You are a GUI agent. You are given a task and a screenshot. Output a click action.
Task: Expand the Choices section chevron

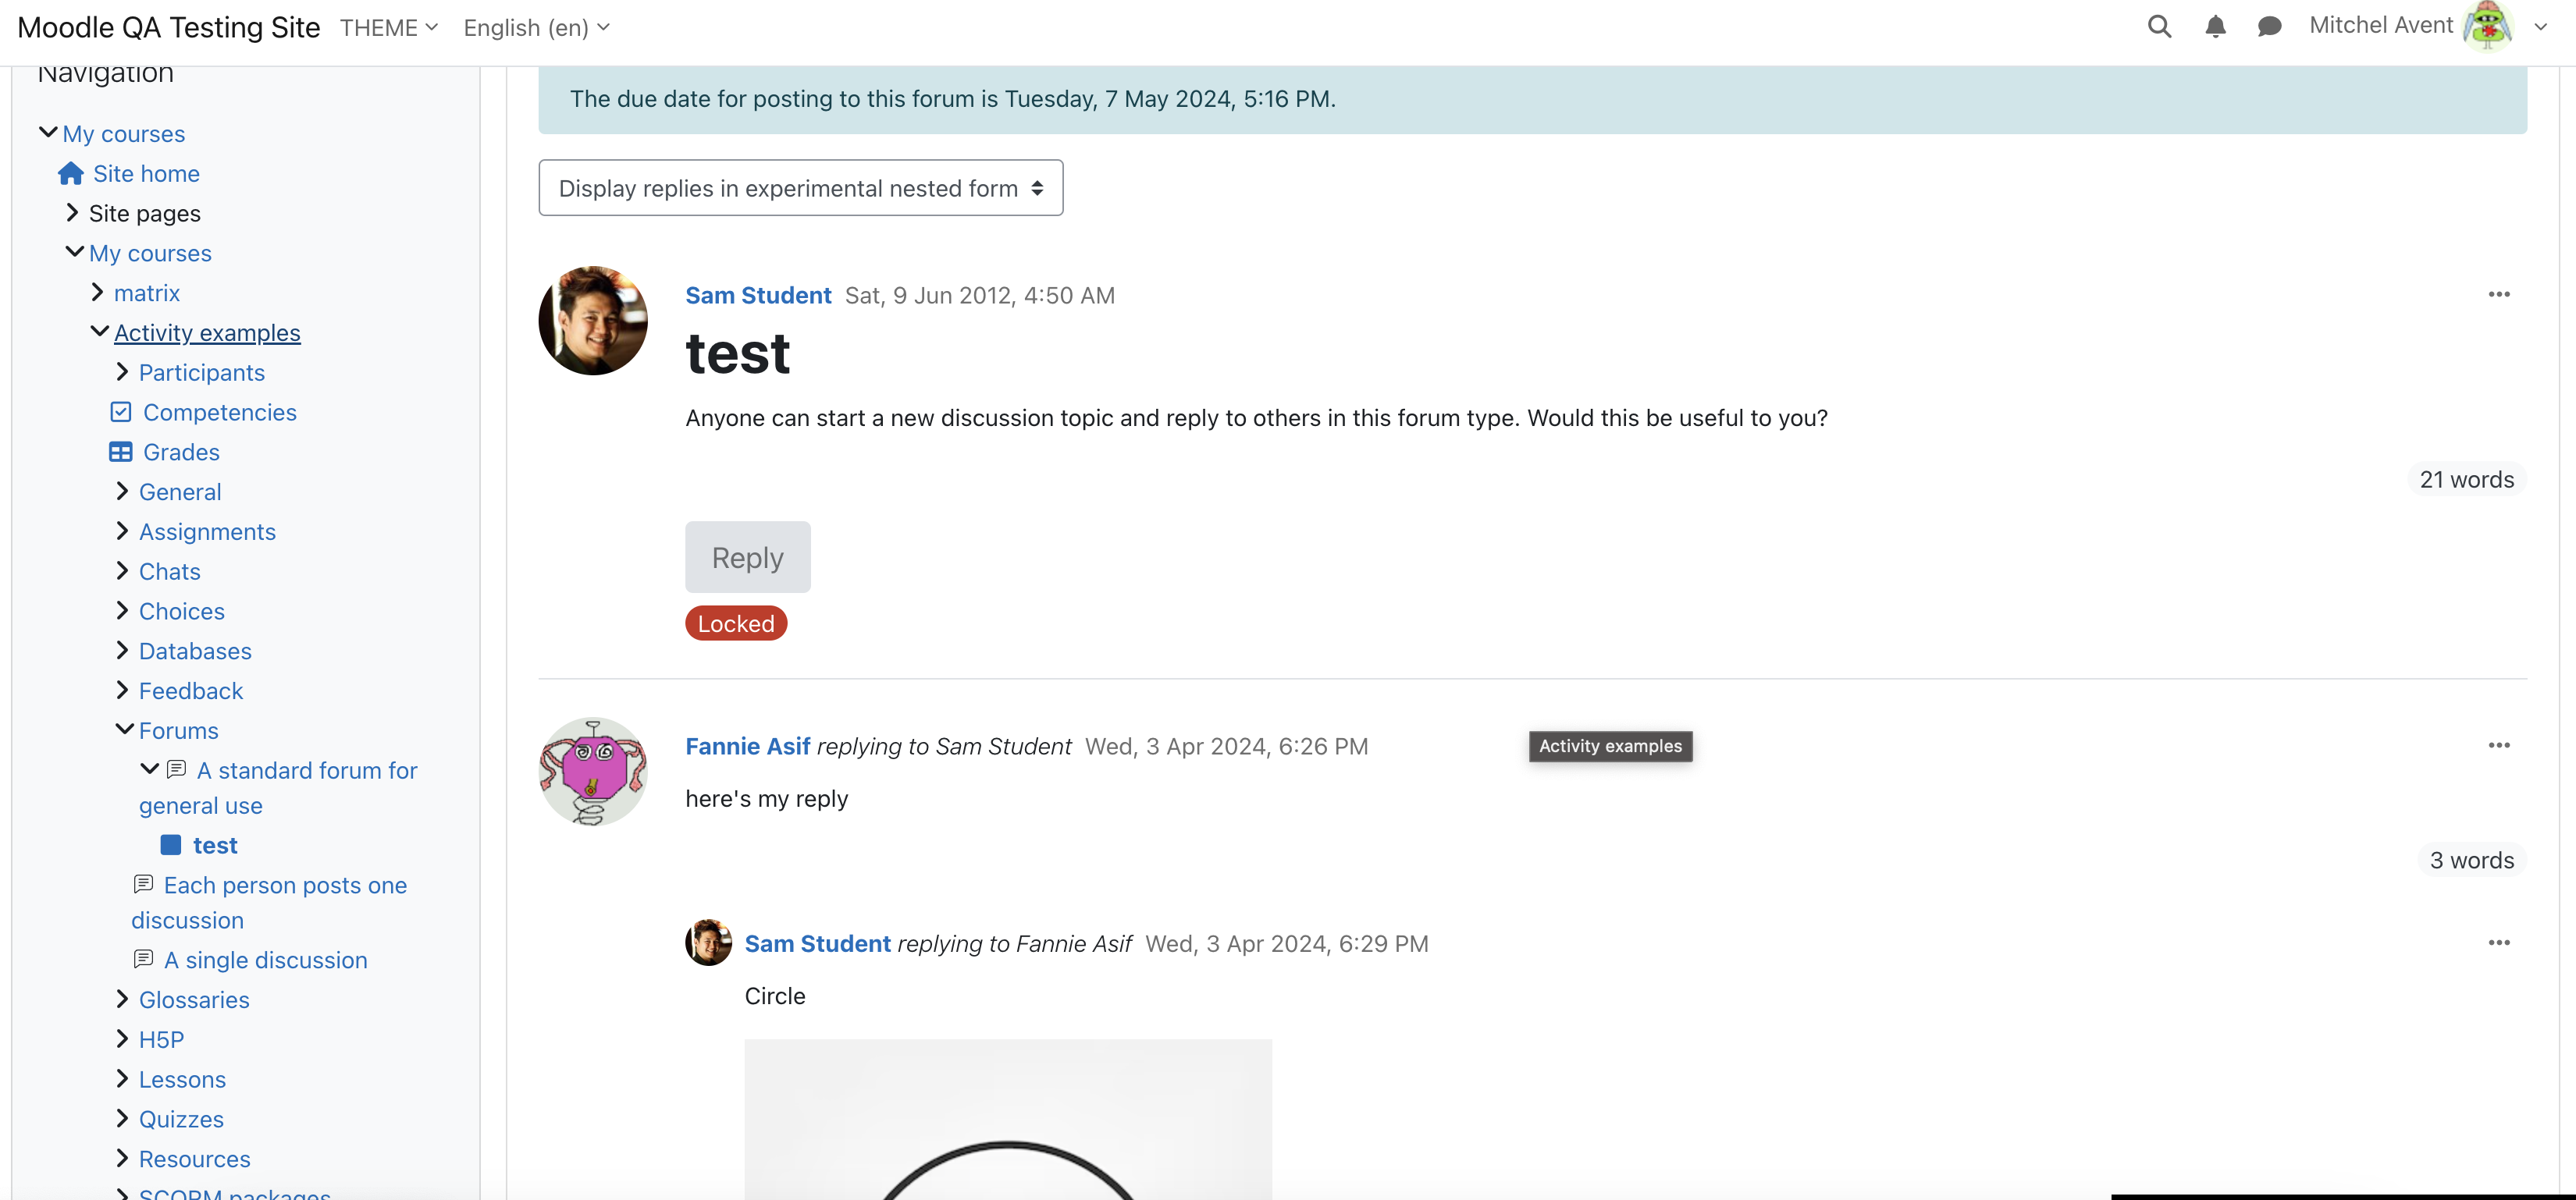[122, 610]
